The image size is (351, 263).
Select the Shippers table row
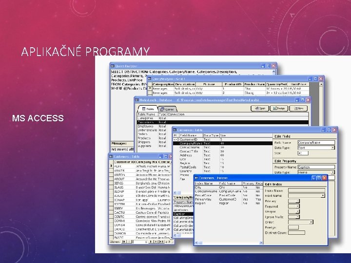(x=155, y=142)
